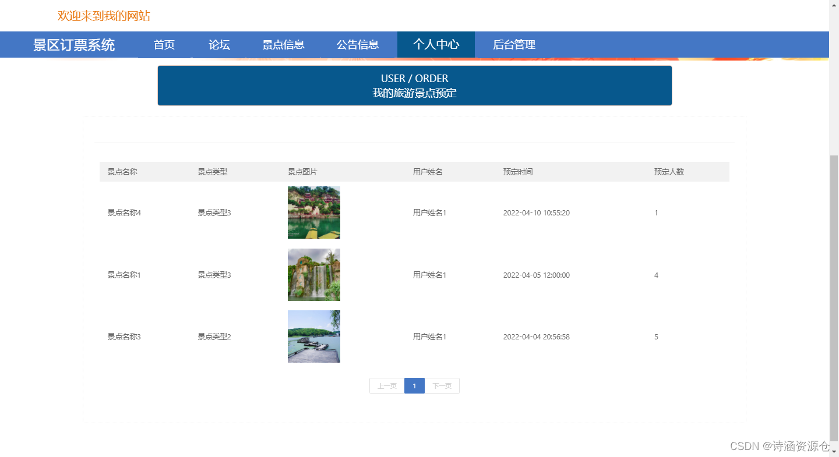Select page 1 in pagination
This screenshot has height=457, width=839.
[414, 386]
